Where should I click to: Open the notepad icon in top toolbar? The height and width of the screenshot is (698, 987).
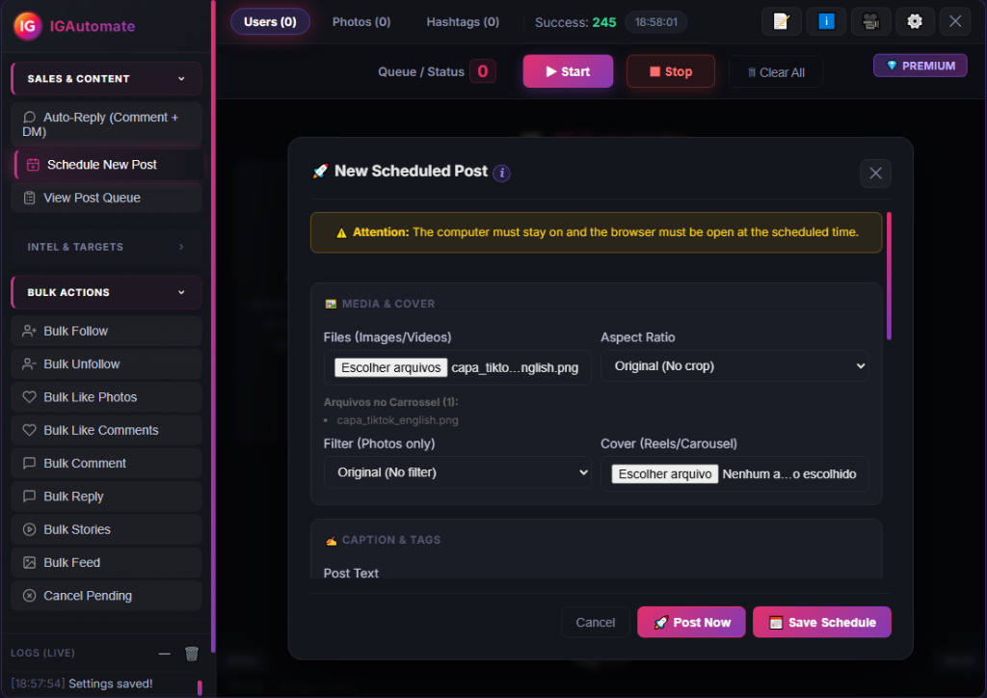781,21
